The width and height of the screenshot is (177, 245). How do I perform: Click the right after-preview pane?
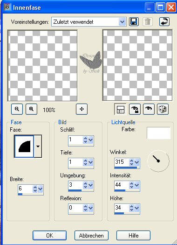pyautogui.click(x=137, y=65)
